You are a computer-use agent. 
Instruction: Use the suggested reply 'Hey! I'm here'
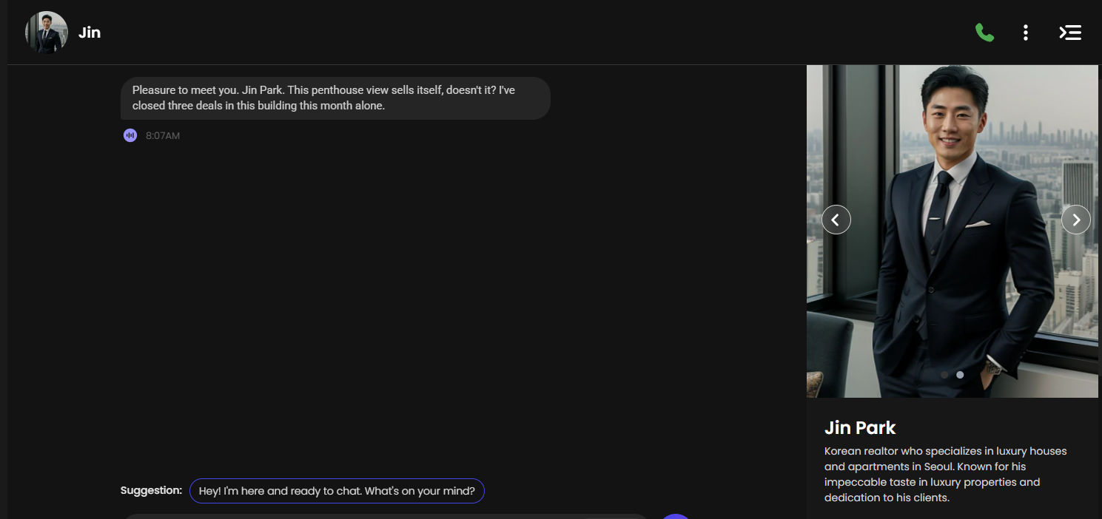click(337, 491)
